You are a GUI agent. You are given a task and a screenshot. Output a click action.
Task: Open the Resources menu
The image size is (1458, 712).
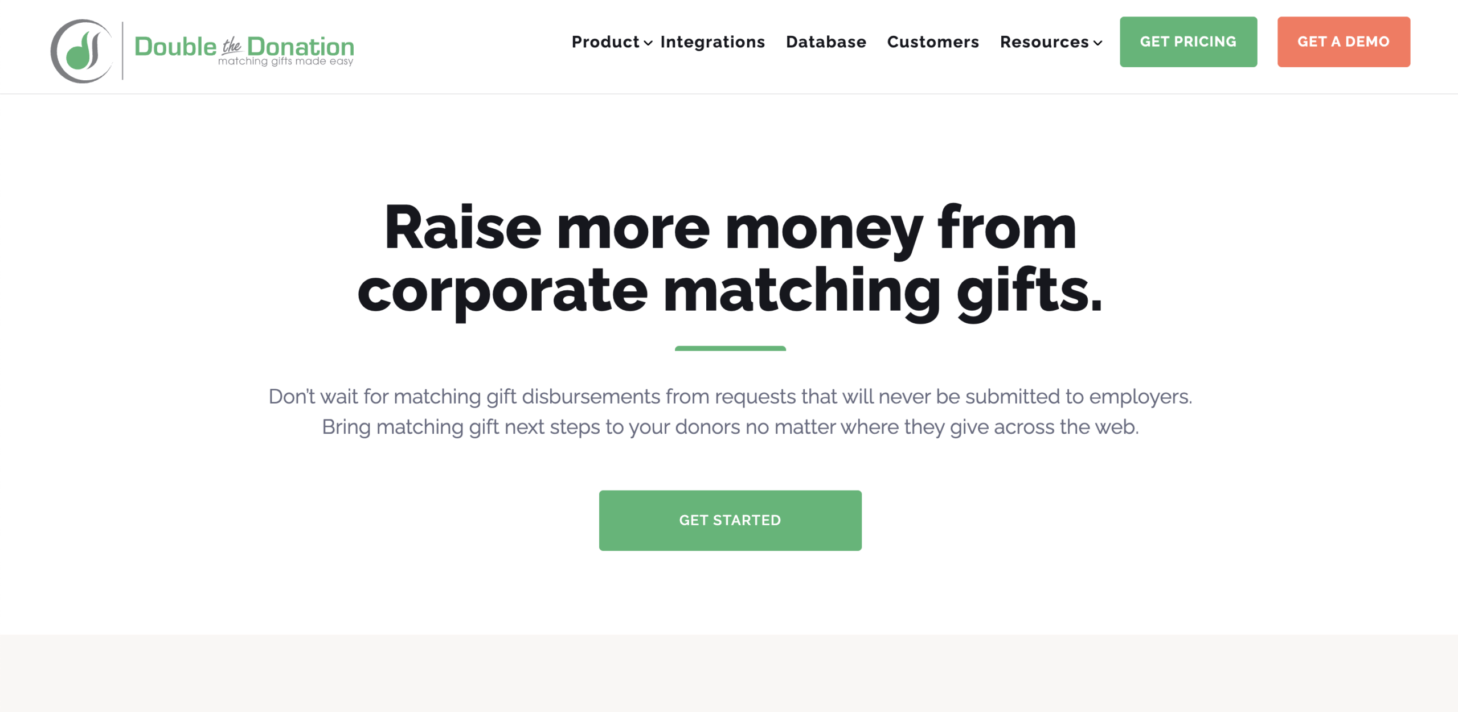click(x=1044, y=42)
